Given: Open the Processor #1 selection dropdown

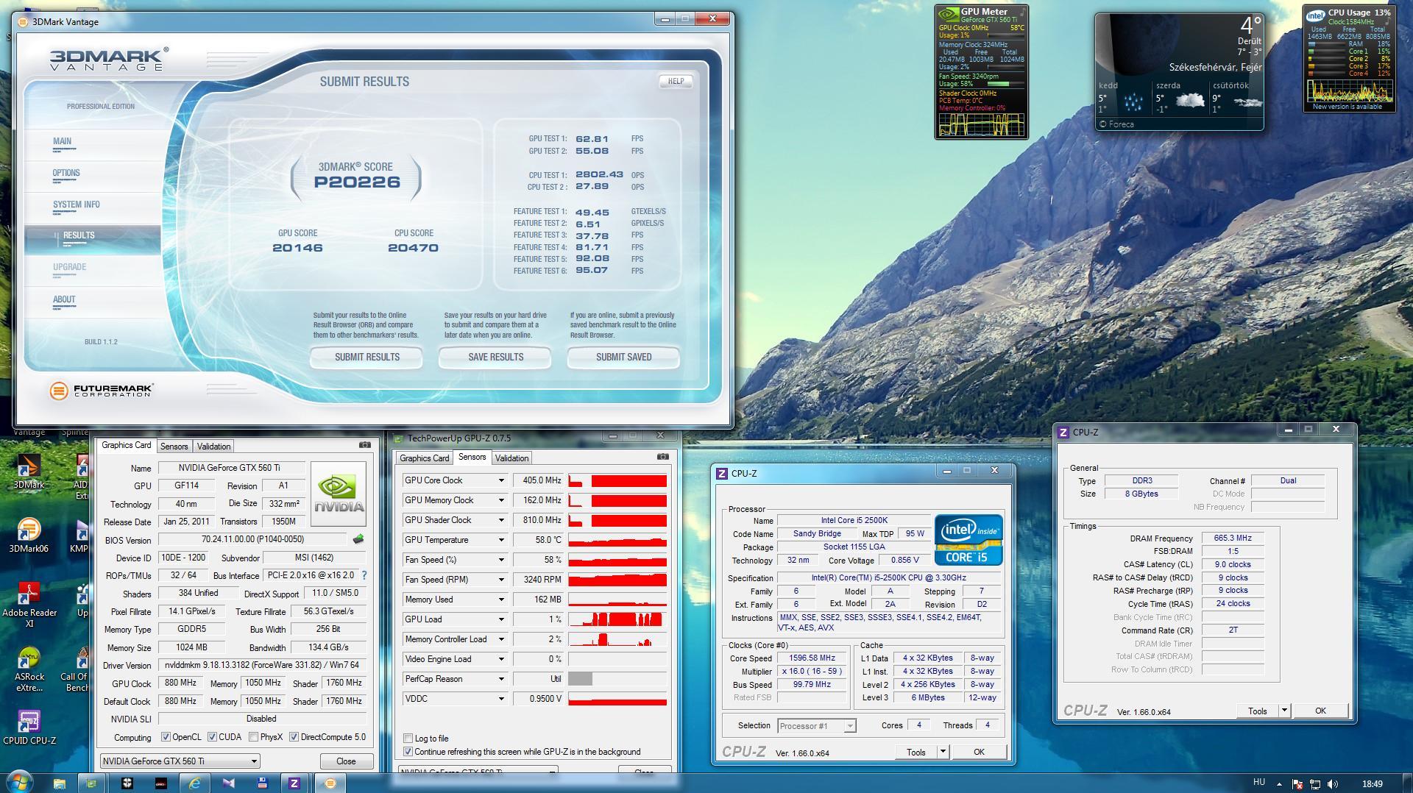Looking at the screenshot, I should (x=816, y=726).
